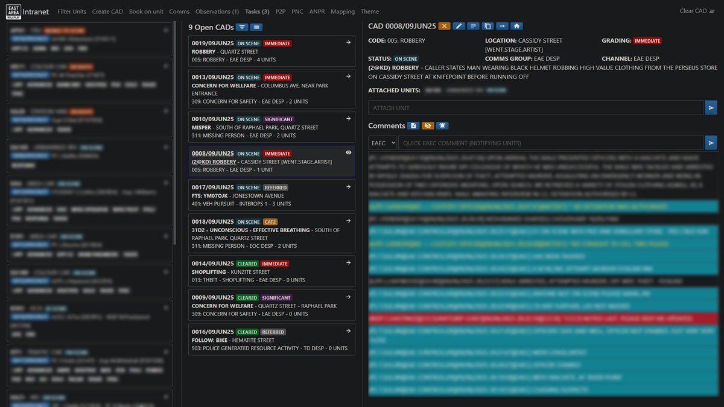Viewport: 724px width, 407px height.
Task: Click the copy/duplicate icon in the CAD header
Action: 487,26
